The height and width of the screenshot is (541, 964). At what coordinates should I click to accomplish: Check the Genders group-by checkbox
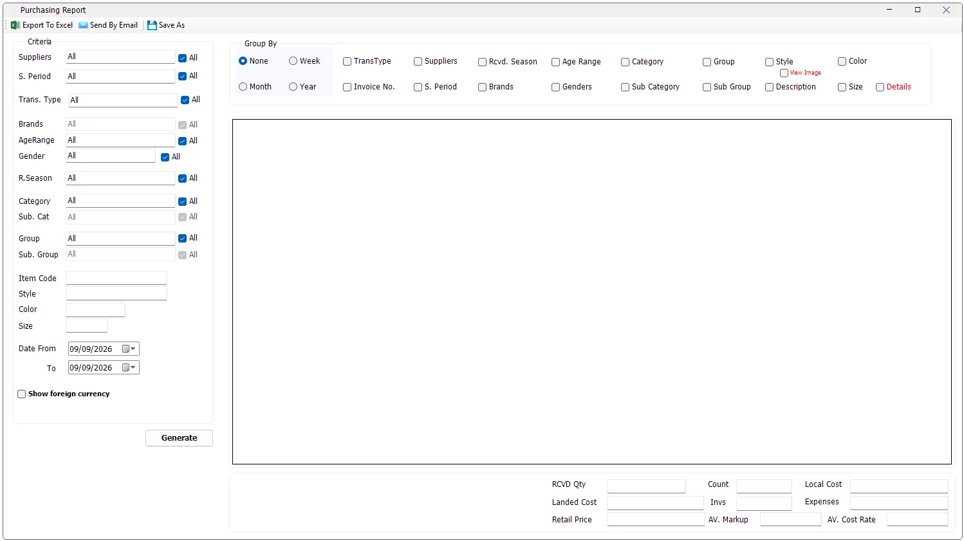click(x=555, y=87)
